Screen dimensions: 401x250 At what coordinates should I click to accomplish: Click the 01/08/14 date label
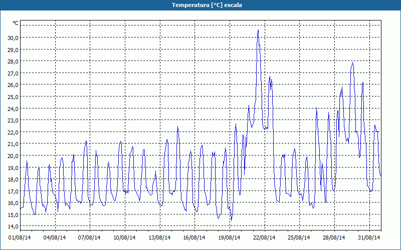pos(21,237)
